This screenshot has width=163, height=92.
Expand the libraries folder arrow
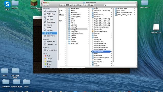pos(112,33)
